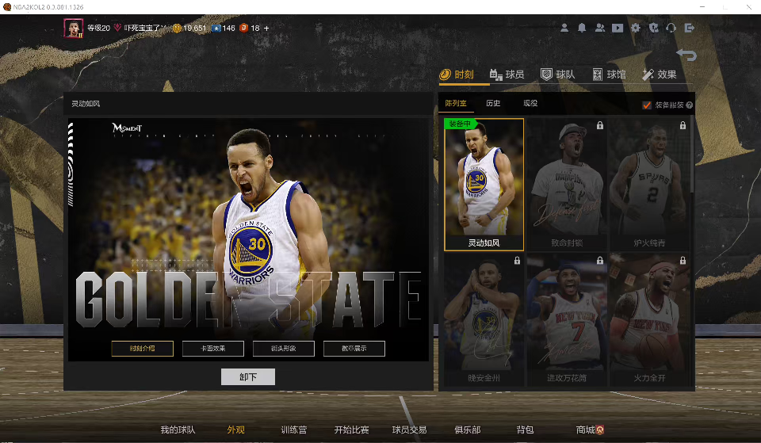Click the 装备中 equipped badge
This screenshot has width=761, height=443.
pyautogui.click(x=460, y=124)
